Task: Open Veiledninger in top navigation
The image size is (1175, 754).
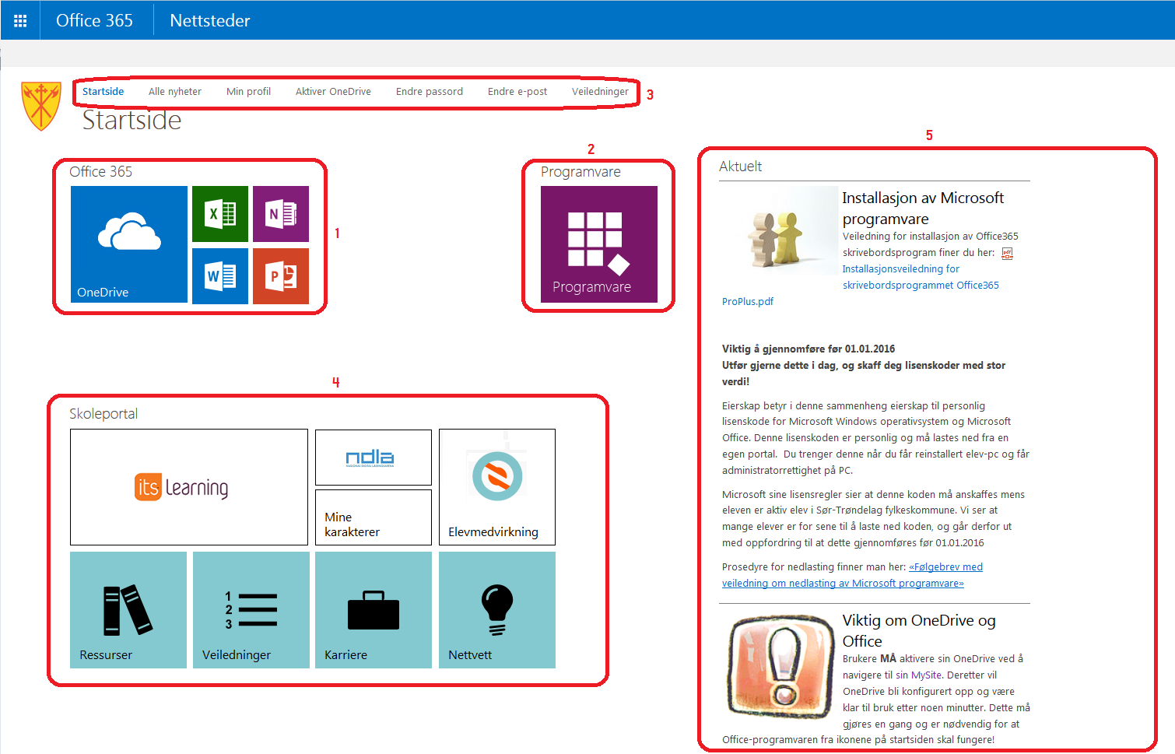Action: click(600, 92)
